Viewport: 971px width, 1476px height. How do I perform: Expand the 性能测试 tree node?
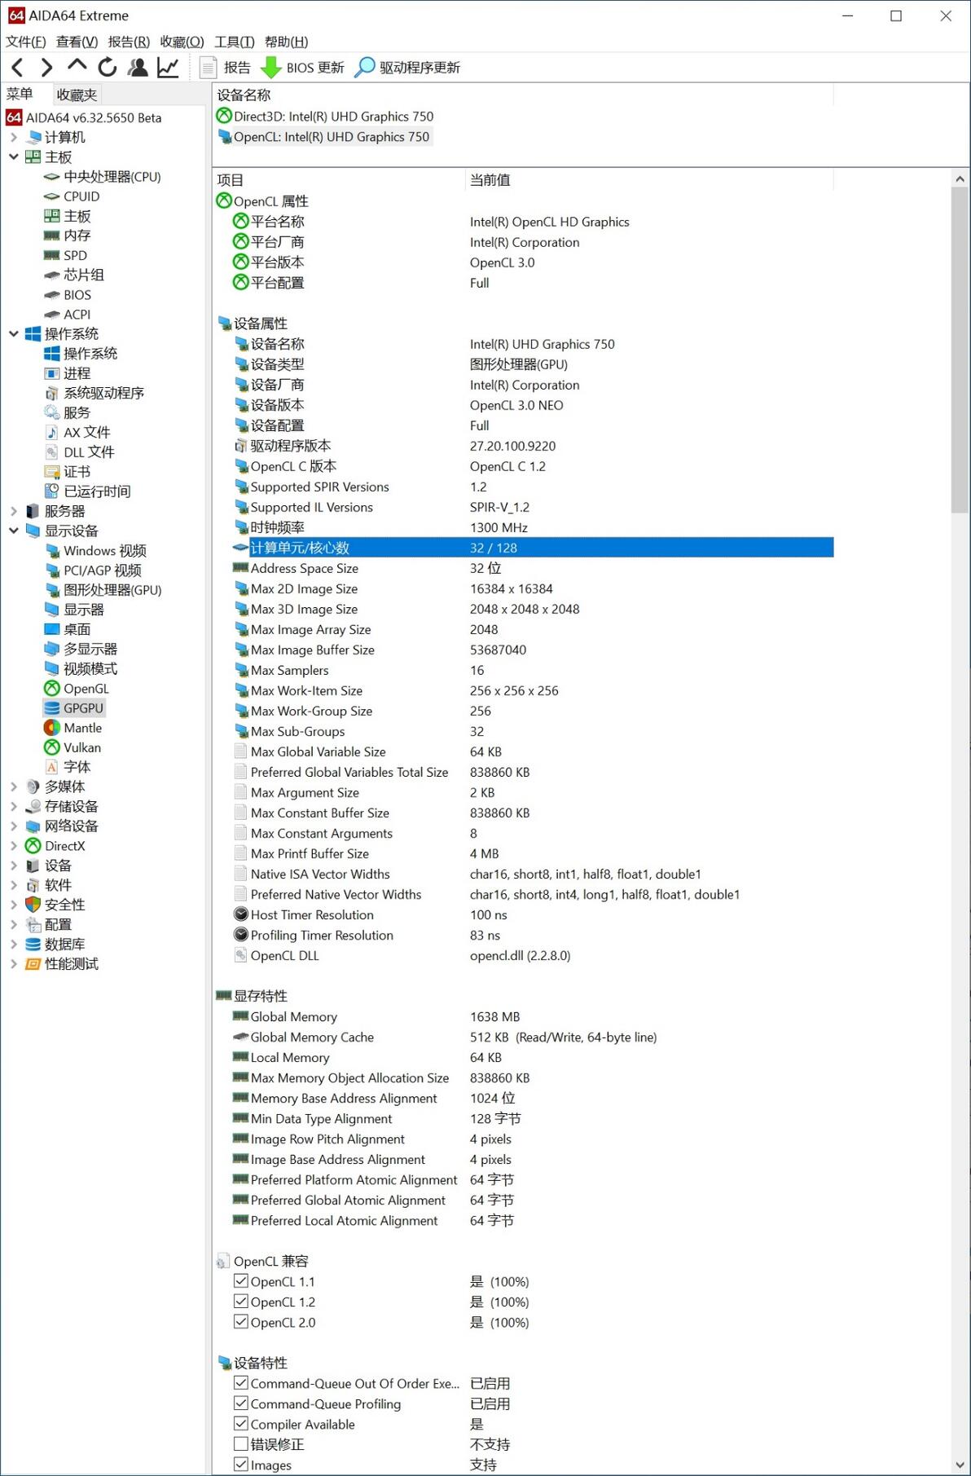pos(14,964)
